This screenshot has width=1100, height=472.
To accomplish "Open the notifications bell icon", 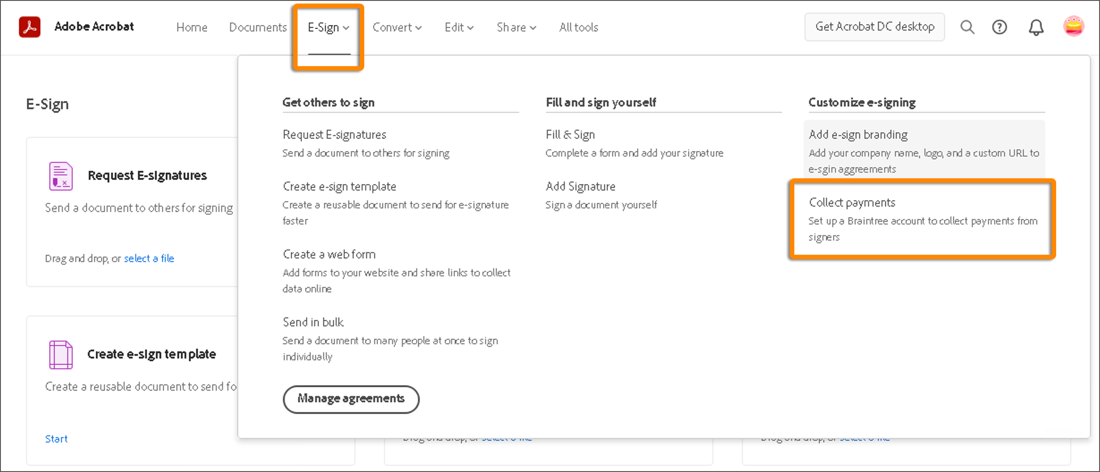I will click(x=1036, y=28).
